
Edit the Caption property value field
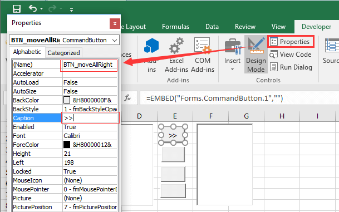tap(90, 118)
